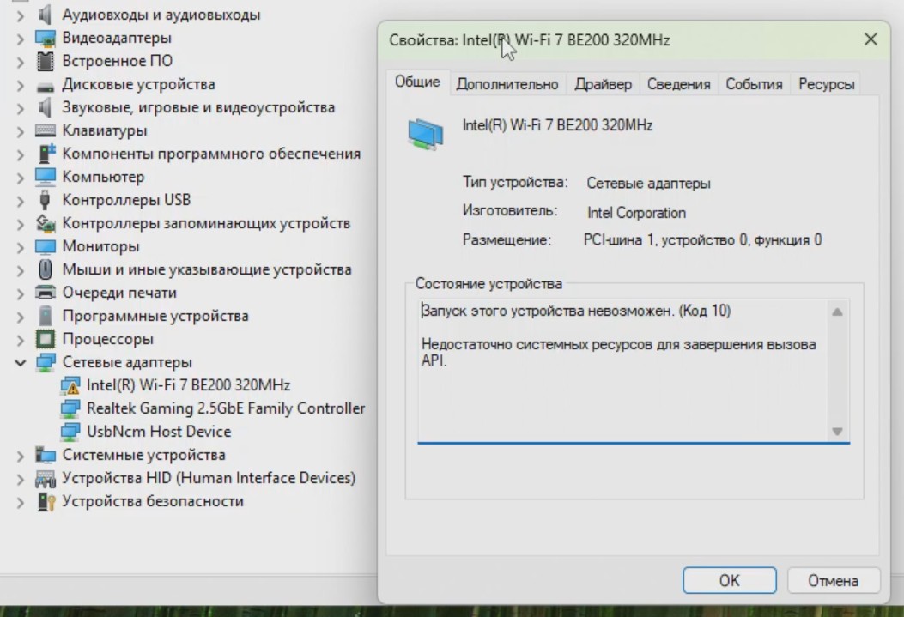Expand the Процессоры node chevron
The width and height of the screenshot is (904, 617).
[21, 340]
